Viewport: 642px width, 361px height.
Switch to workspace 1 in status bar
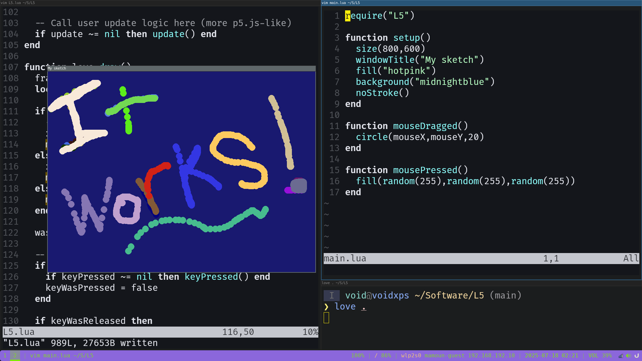coord(5,356)
